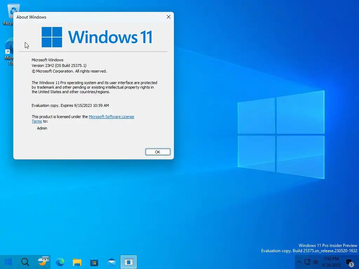This screenshot has height=269, width=359.
Task: Open taskbar Search magnifier icon
Action: pyautogui.click(x=25, y=262)
